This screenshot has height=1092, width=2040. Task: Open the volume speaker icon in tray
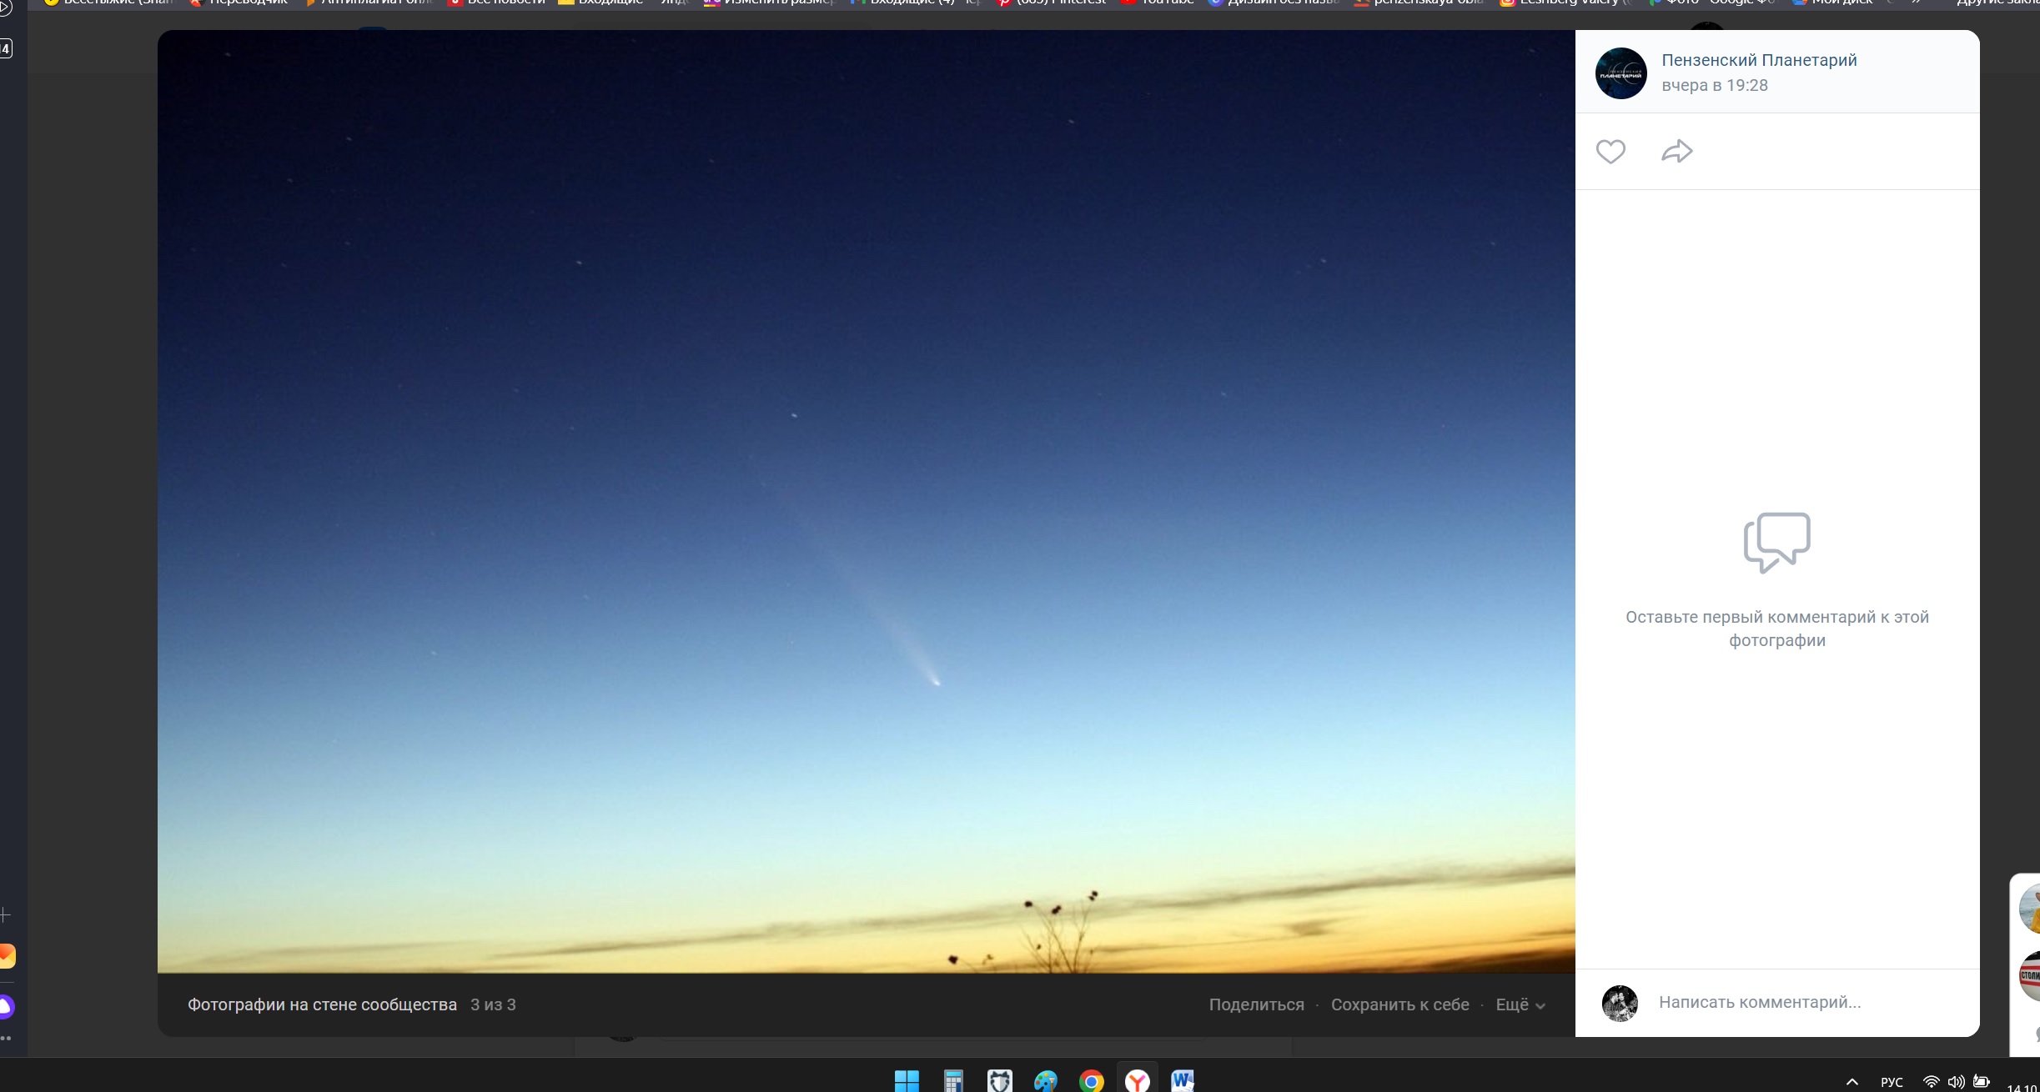[1956, 1082]
